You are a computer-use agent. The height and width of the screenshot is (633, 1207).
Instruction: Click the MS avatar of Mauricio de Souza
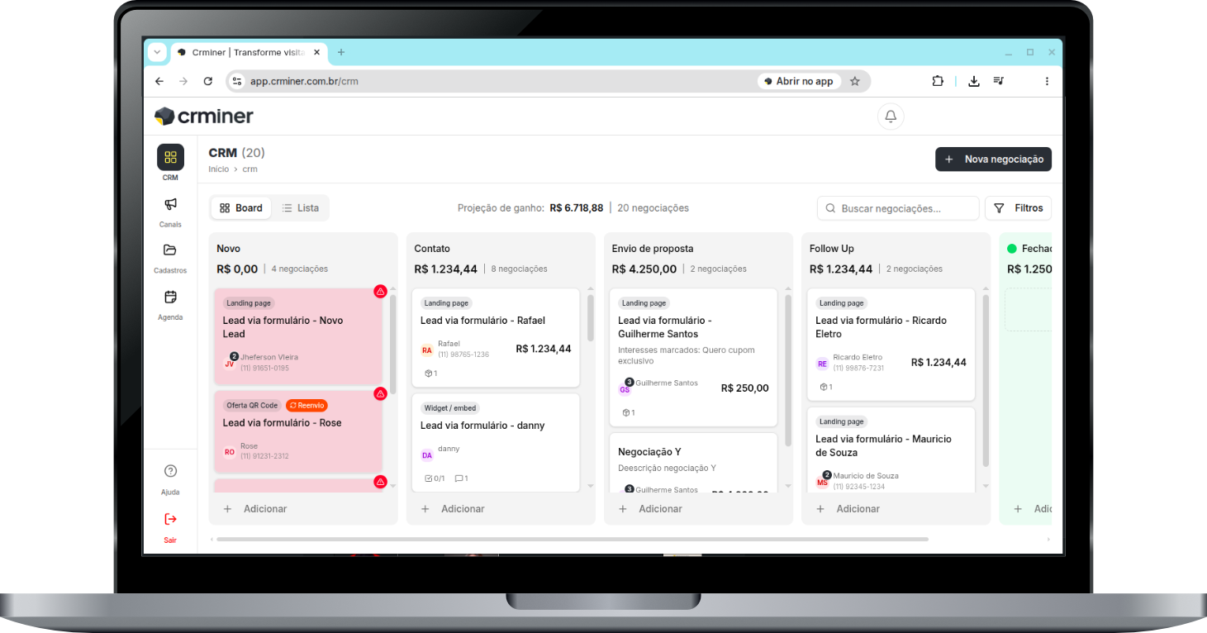822,481
